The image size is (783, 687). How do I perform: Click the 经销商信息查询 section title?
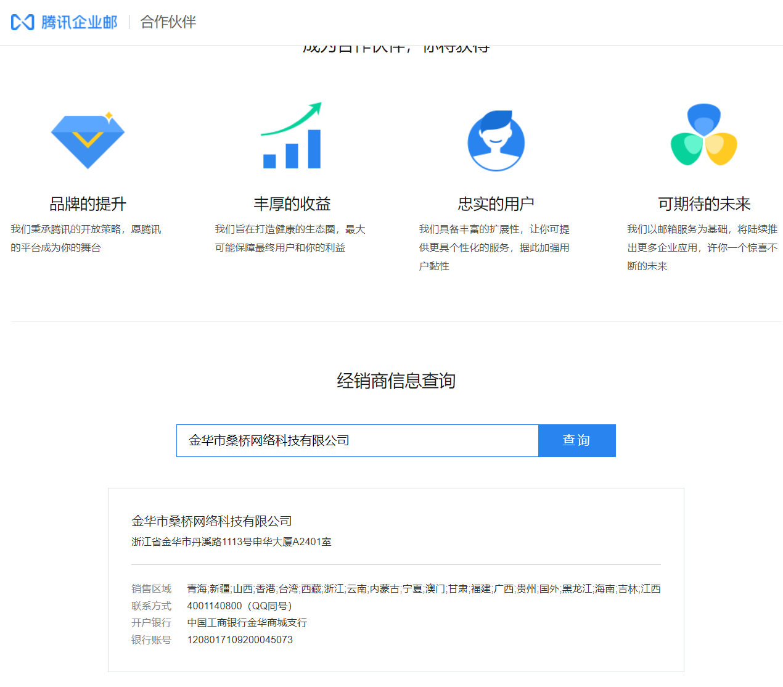(396, 381)
